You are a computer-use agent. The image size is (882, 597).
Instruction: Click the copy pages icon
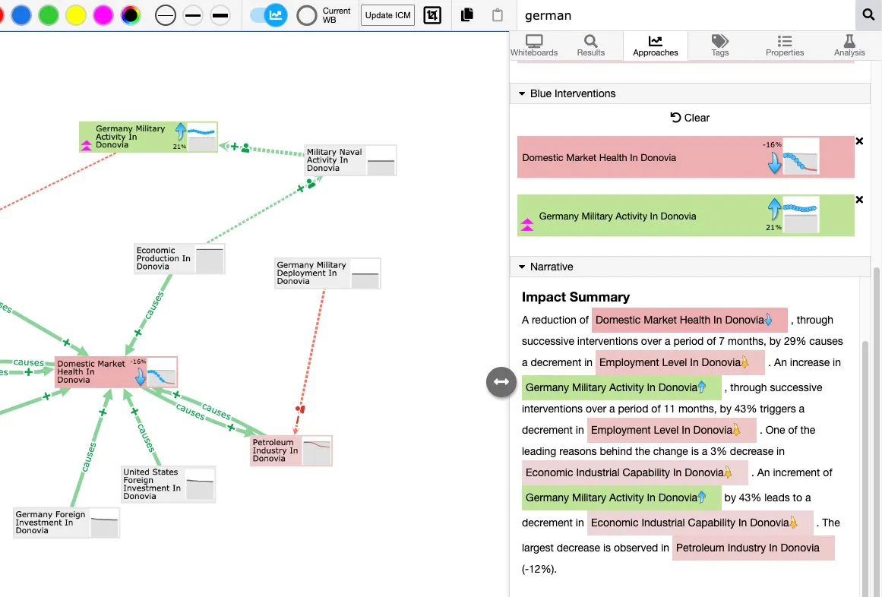point(466,14)
